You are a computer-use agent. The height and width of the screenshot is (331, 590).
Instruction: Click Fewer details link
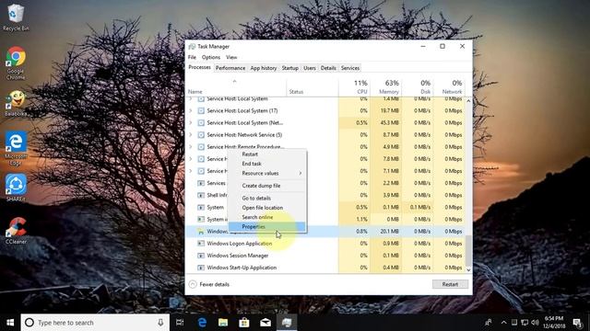click(214, 284)
